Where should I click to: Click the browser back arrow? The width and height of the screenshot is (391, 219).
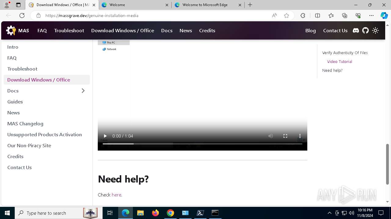[x=9, y=16]
